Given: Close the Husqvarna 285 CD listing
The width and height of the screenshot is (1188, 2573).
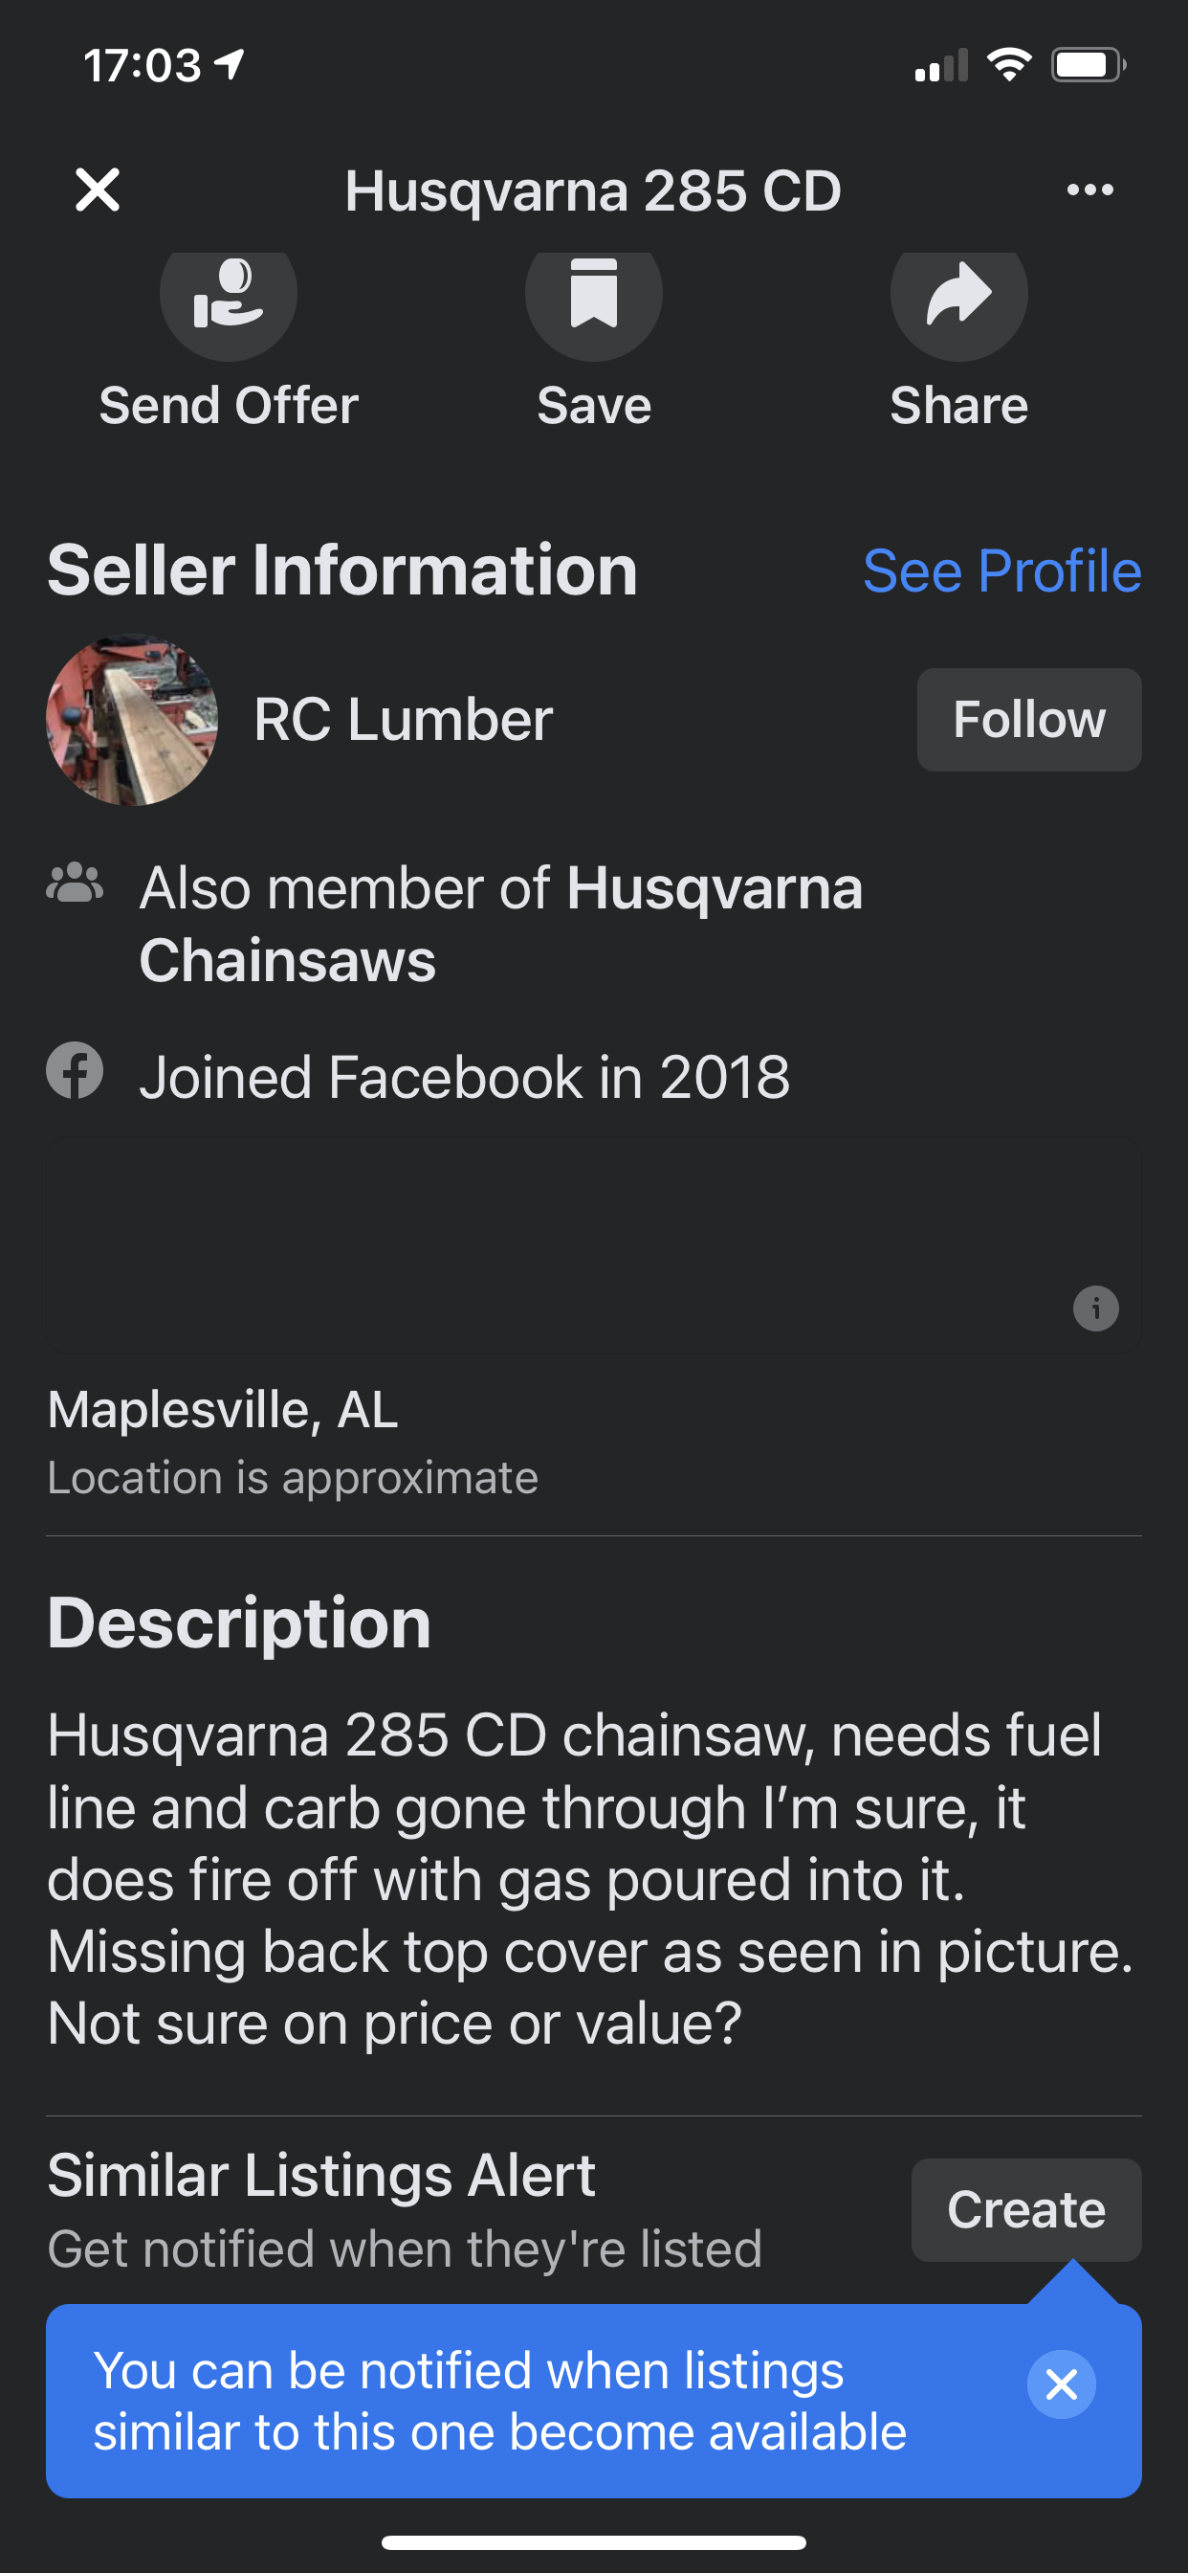Looking at the screenshot, I should click(98, 190).
